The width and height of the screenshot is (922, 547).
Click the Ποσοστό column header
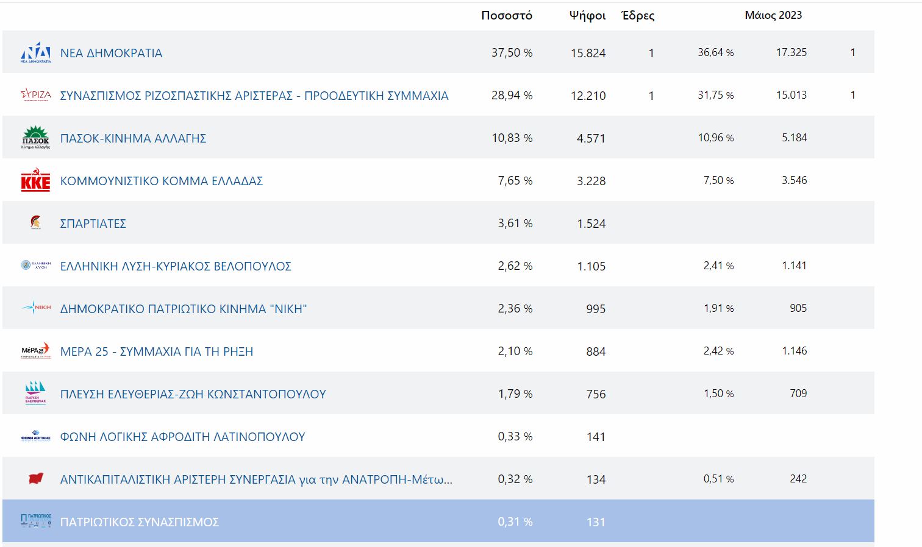click(x=506, y=16)
